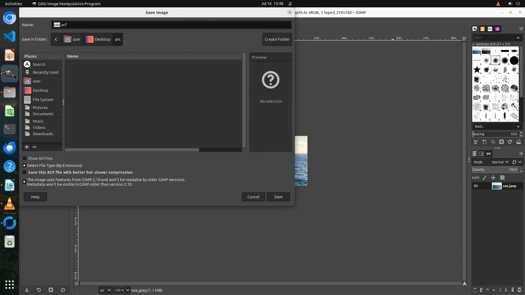525x295 pixels.
Task: Add current folder to bookmarks with plus
Action: click(27, 147)
